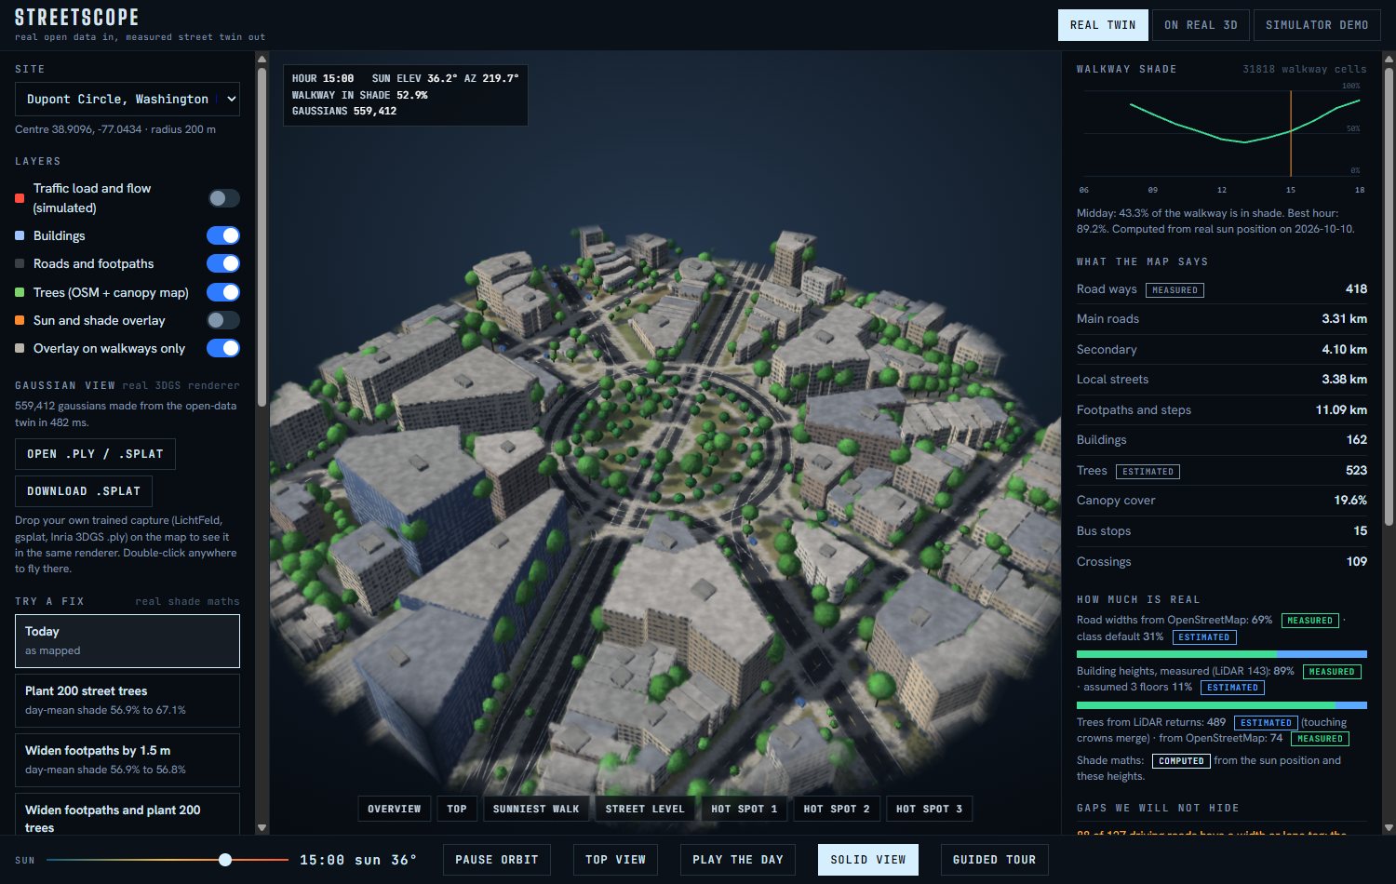The image size is (1396, 884).
Task: Click the sun hour slider handle
Action: pos(225,860)
